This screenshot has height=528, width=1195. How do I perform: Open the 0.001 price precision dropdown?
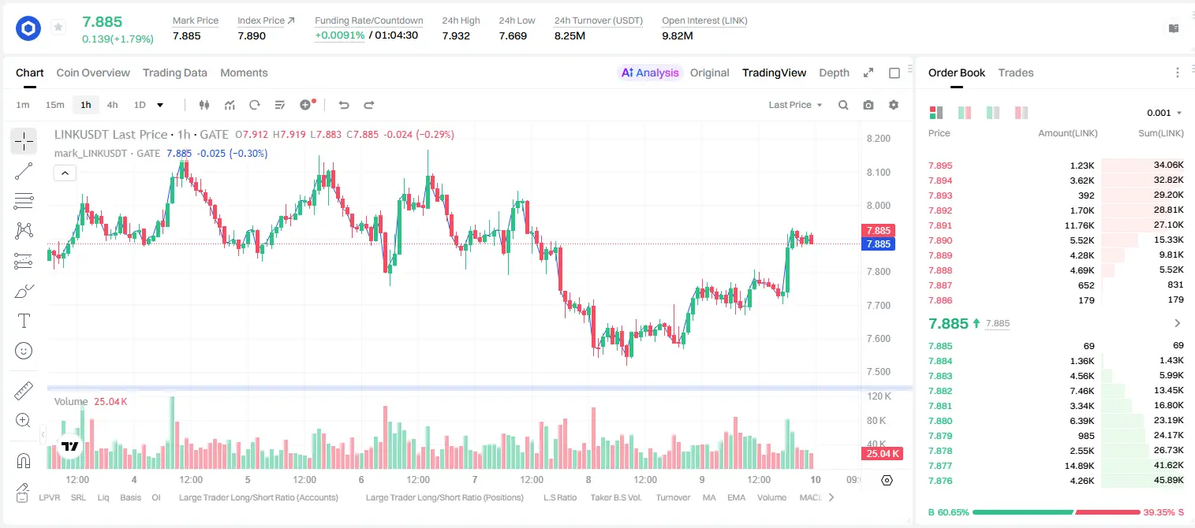coord(1164,113)
